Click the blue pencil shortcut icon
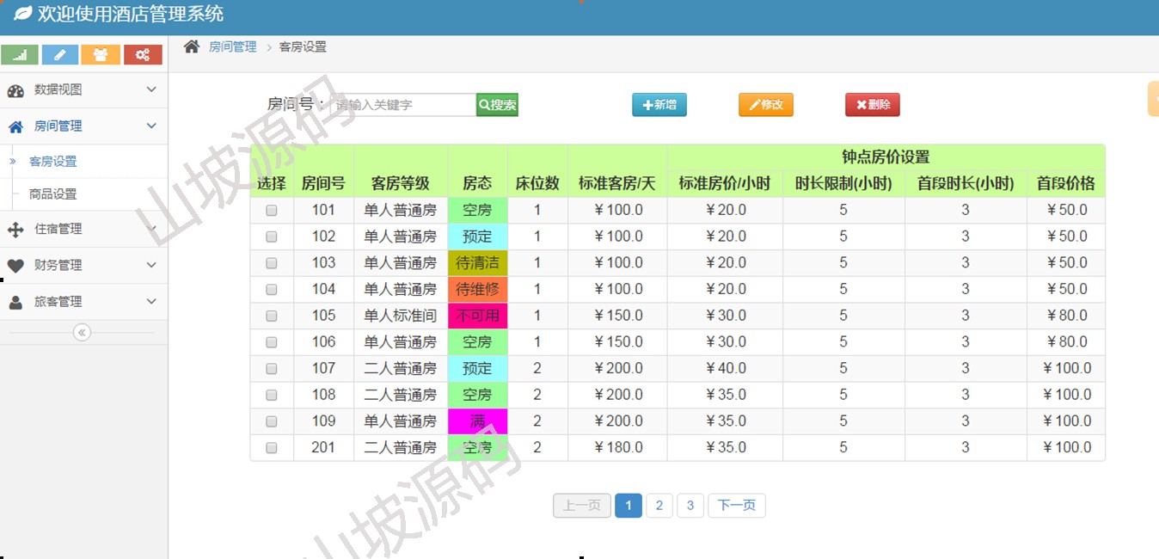The width and height of the screenshot is (1159, 559). coord(60,55)
